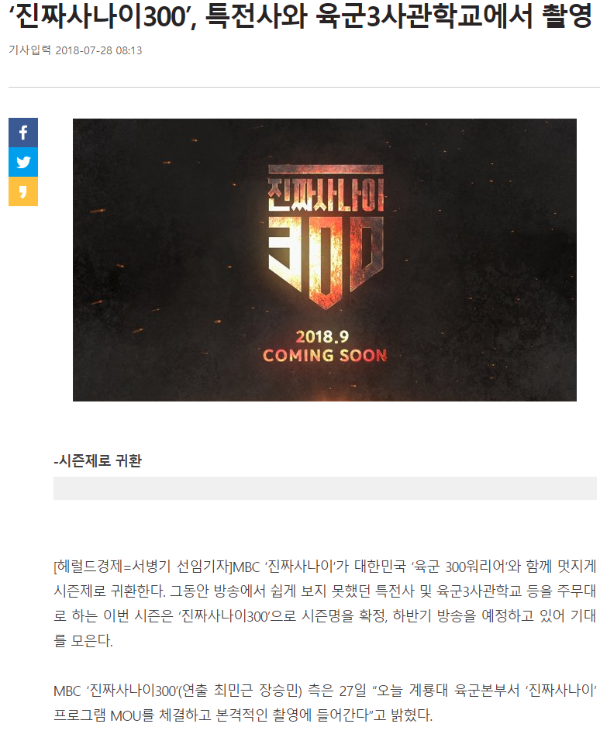Viewport: 600px width, 734px height.
Task: Click the 를 모은다 sentence ending
Action: (83, 640)
